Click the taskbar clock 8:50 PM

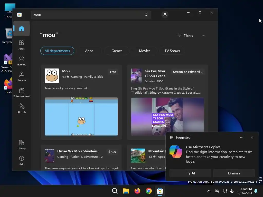(245, 191)
